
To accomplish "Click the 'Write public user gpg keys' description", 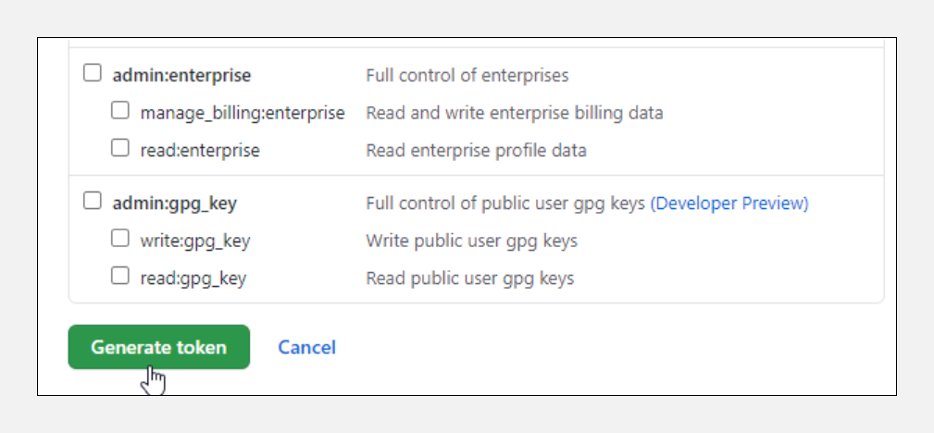I will [x=471, y=241].
